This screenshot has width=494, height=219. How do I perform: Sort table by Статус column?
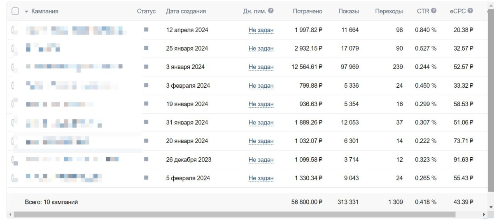146,12
